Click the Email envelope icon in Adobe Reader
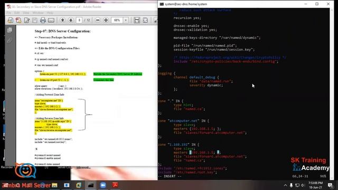Screen dimensions: 338x190 pyautogui.click(x=51, y=20)
